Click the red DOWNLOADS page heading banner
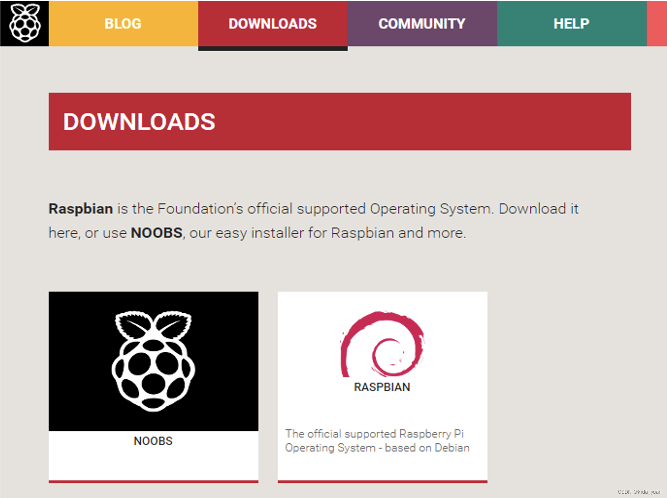 coord(340,121)
